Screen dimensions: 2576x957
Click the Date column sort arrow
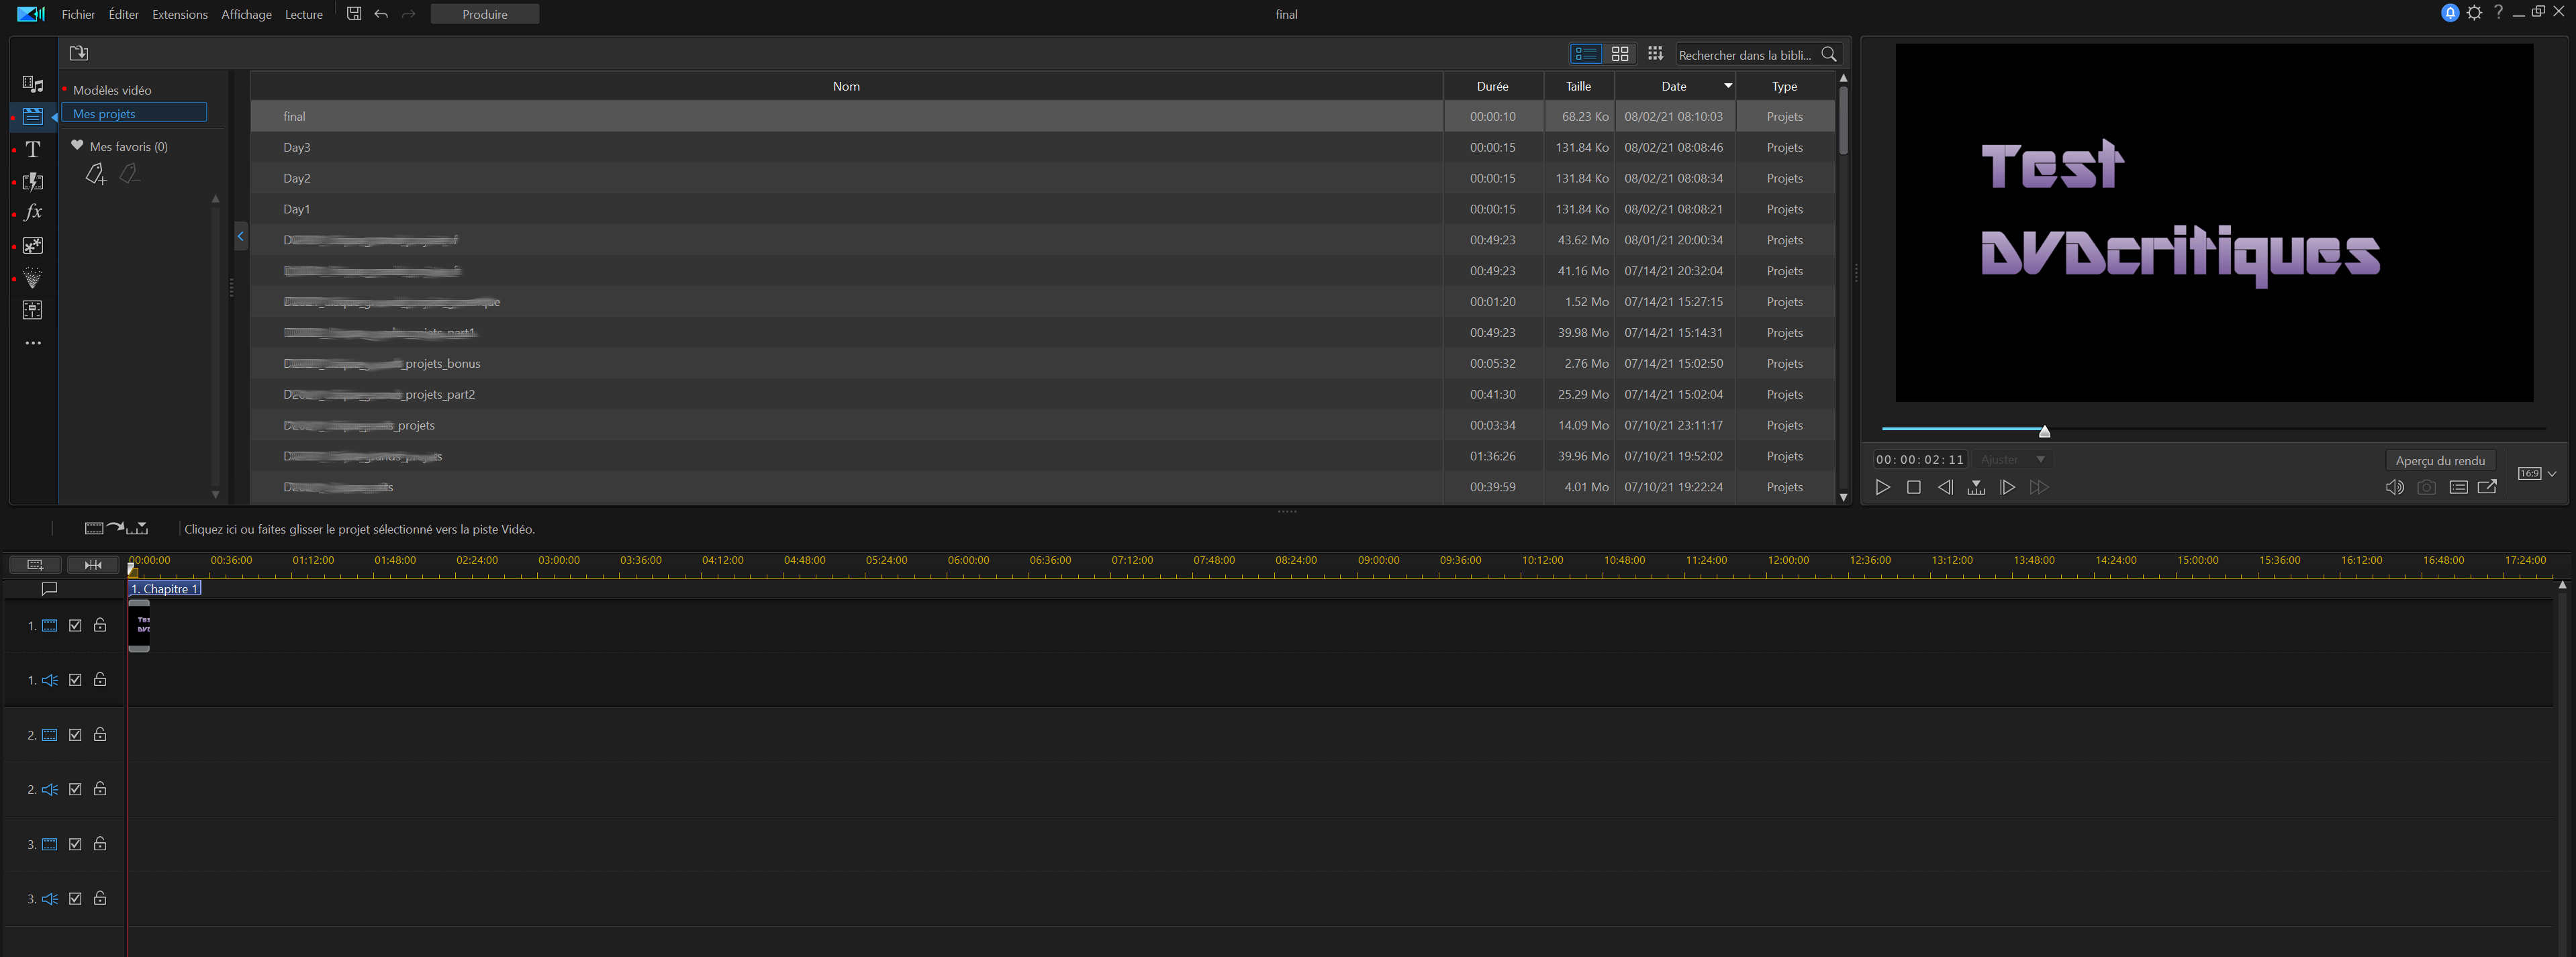[x=1728, y=86]
